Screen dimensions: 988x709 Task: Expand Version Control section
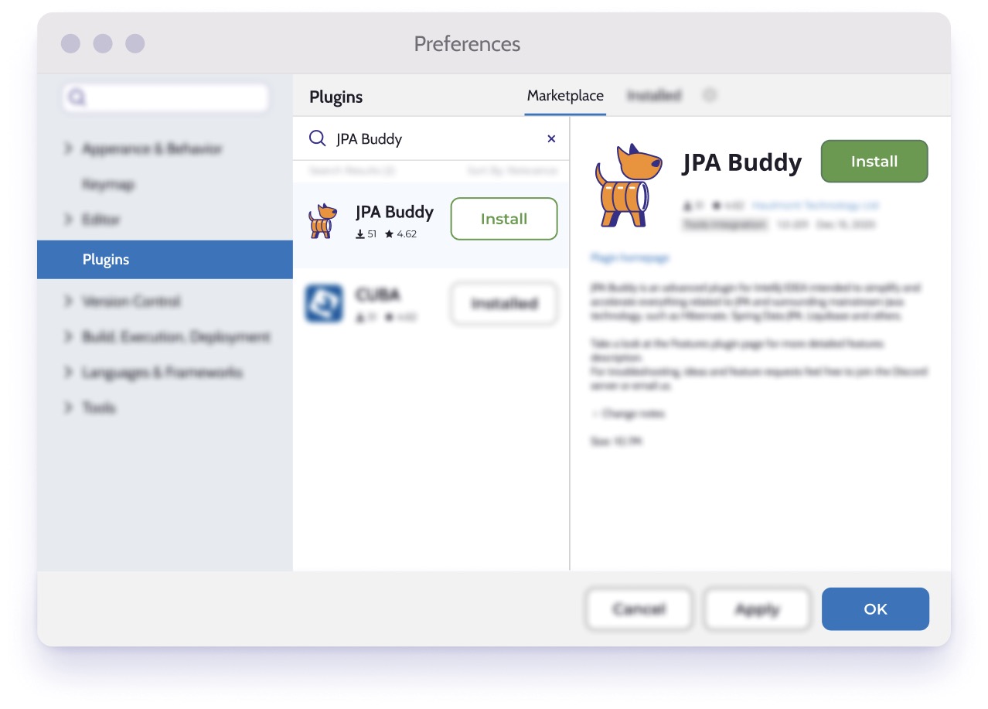[x=69, y=301]
